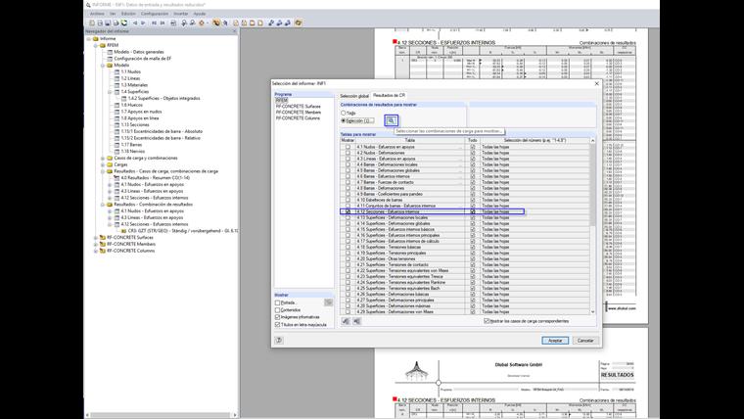This screenshot has height=419, width=744.
Task: Expand RF-CONCRETE Columns node in navigator
Action: tap(96, 251)
